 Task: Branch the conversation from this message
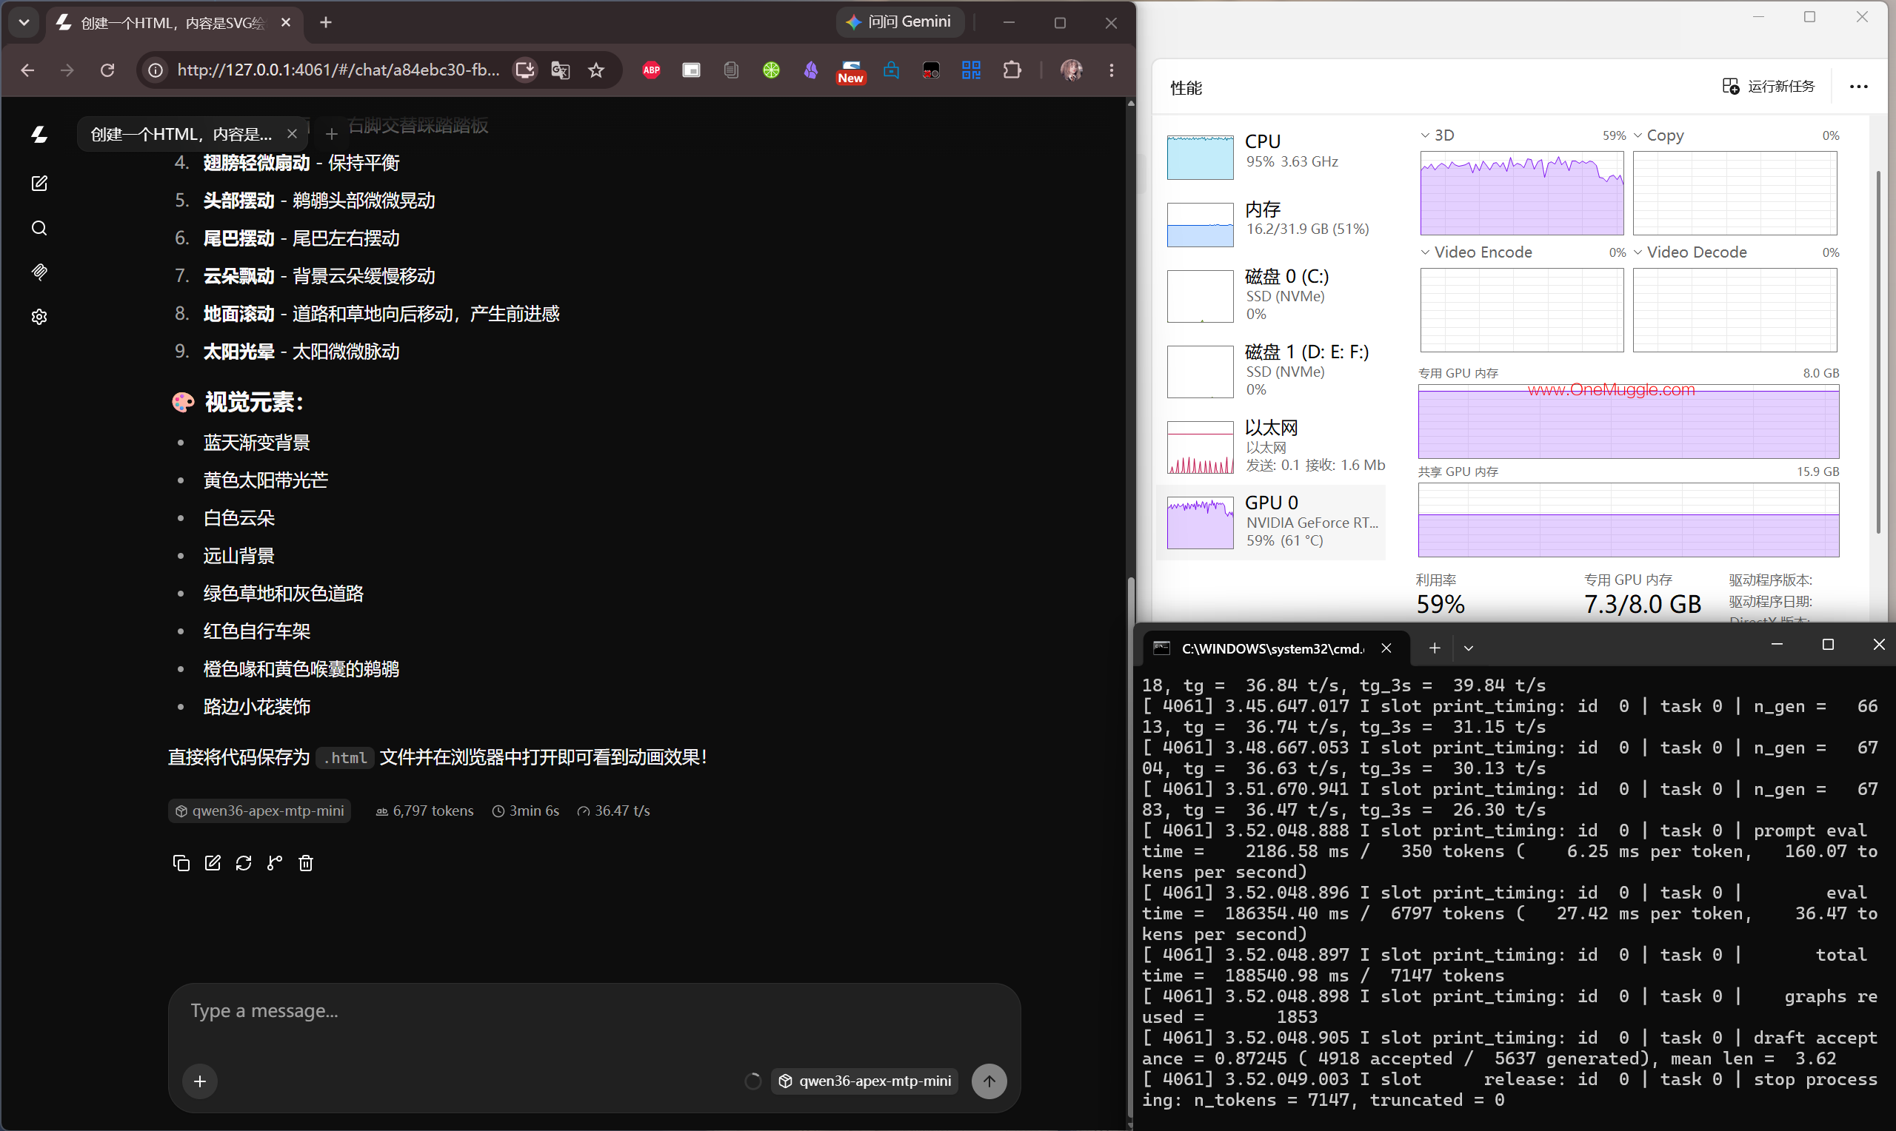click(276, 863)
